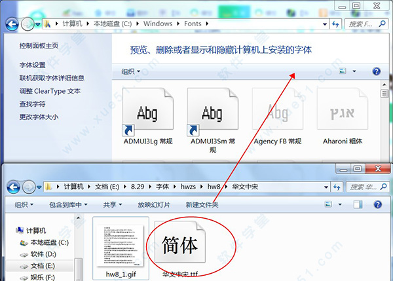Expand the 包含到库中 dropdown
The image size is (393, 281).
coord(69,205)
